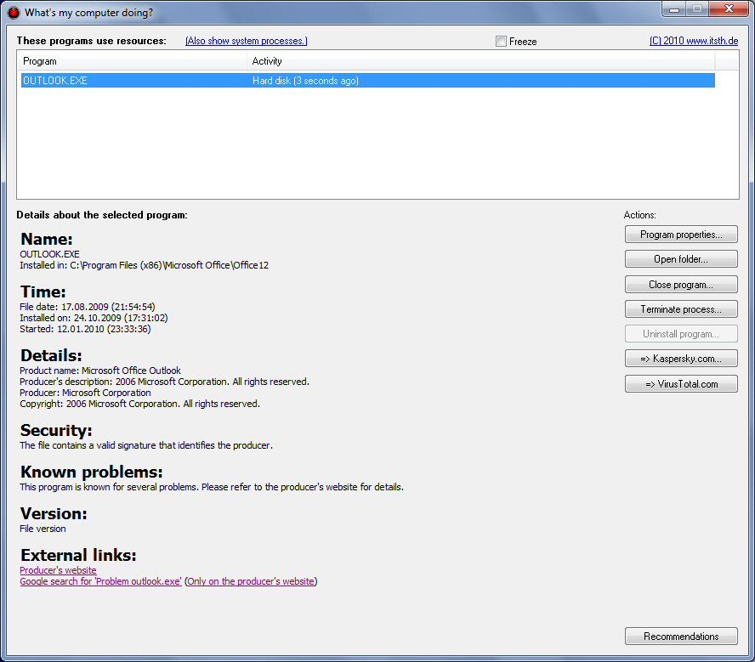
Task: Open the Producer's website link
Action: pyautogui.click(x=58, y=570)
